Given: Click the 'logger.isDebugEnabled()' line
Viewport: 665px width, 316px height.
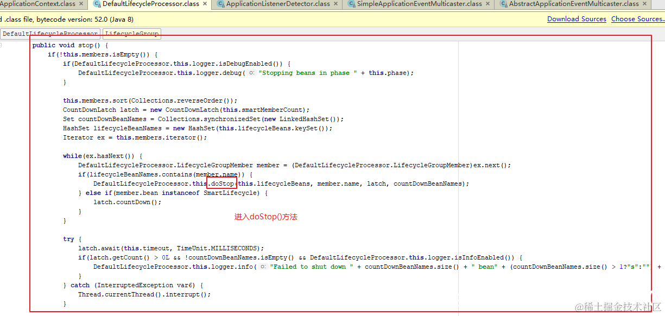Looking at the screenshot, I should point(177,64).
